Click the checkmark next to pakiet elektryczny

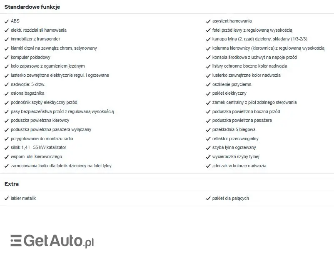coord(208,93)
